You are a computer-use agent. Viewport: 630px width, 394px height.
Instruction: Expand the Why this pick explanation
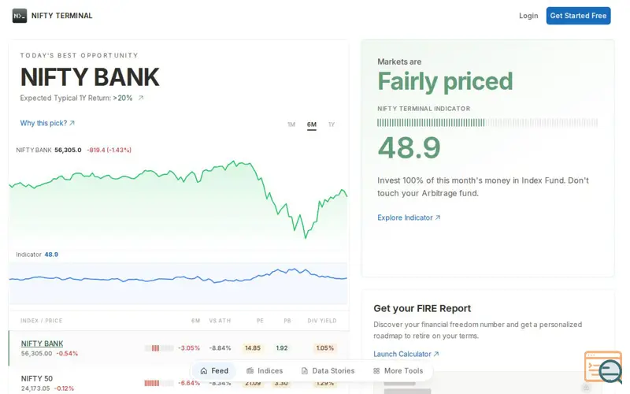click(47, 123)
